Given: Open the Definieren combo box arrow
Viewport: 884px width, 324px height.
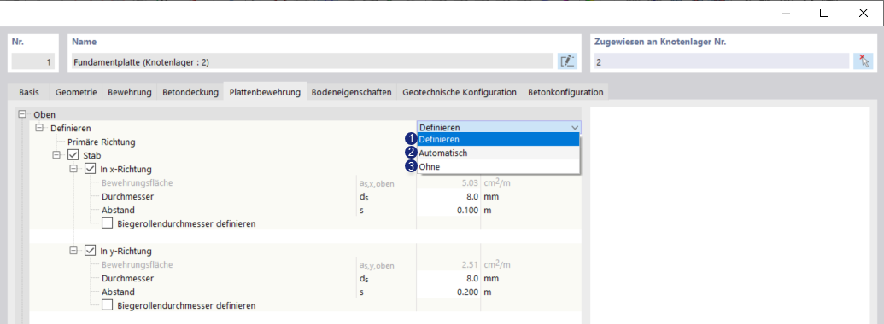Looking at the screenshot, I should point(574,128).
